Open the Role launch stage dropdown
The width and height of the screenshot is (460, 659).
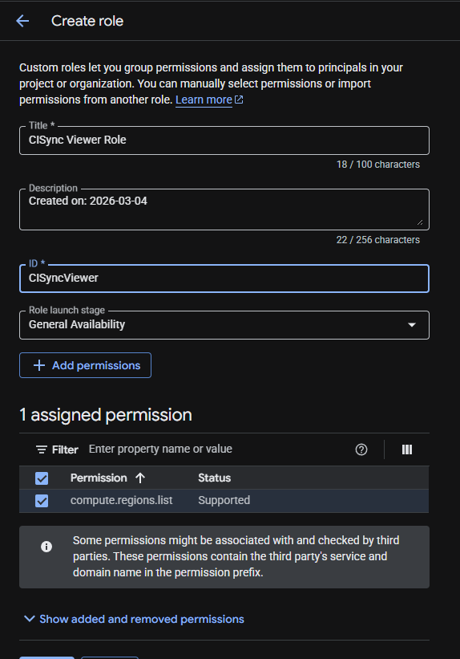pos(224,325)
